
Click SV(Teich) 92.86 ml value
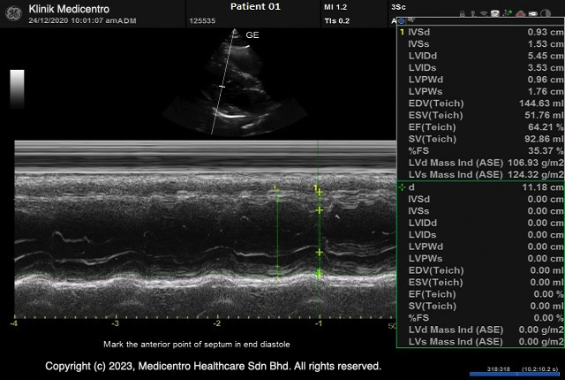tap(544, 139)
